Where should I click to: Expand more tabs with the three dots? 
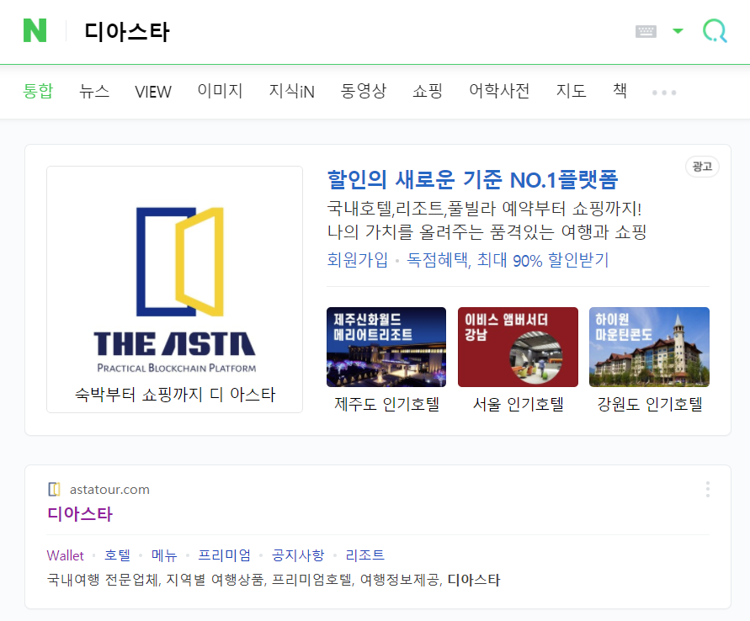click(664, 93)
